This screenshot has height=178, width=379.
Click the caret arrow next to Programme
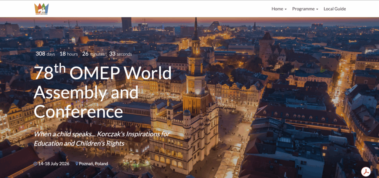[x=317, y=9]
